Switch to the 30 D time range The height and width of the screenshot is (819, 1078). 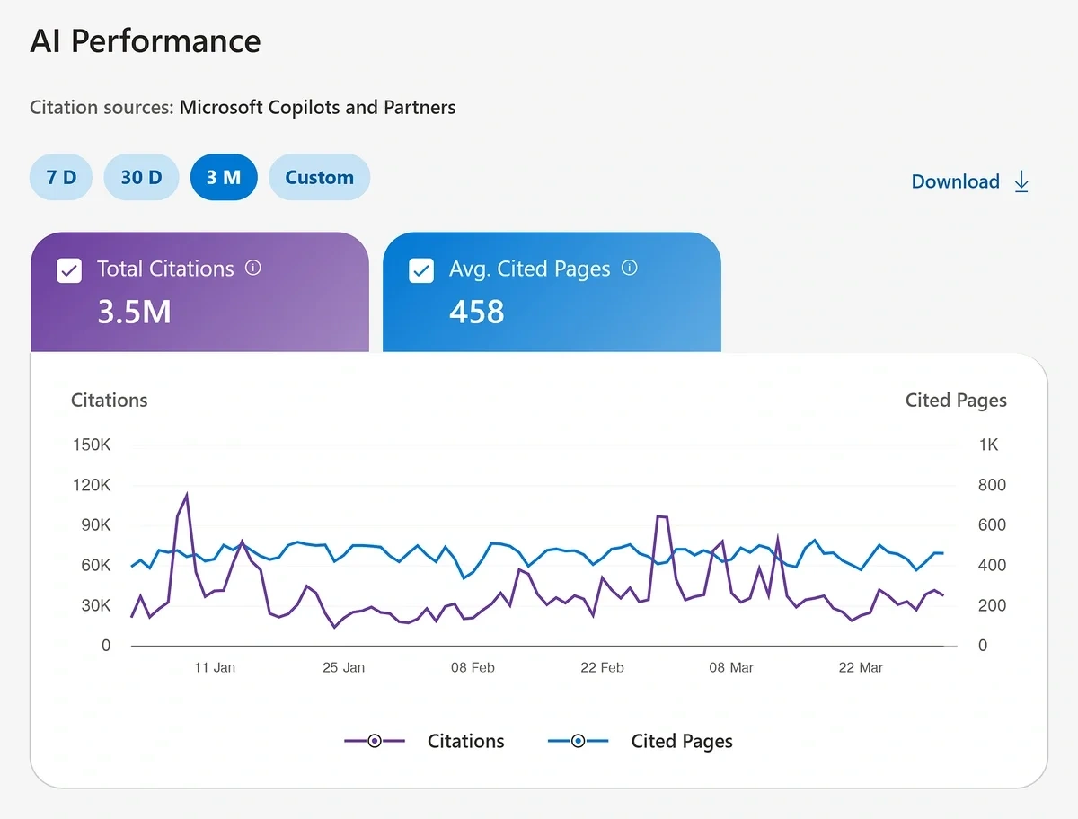(x=141, y=177)
